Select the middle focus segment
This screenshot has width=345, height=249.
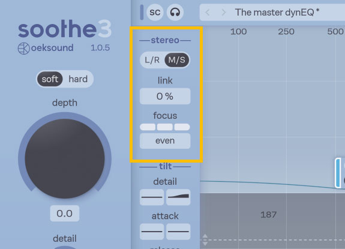pos(165,127)
